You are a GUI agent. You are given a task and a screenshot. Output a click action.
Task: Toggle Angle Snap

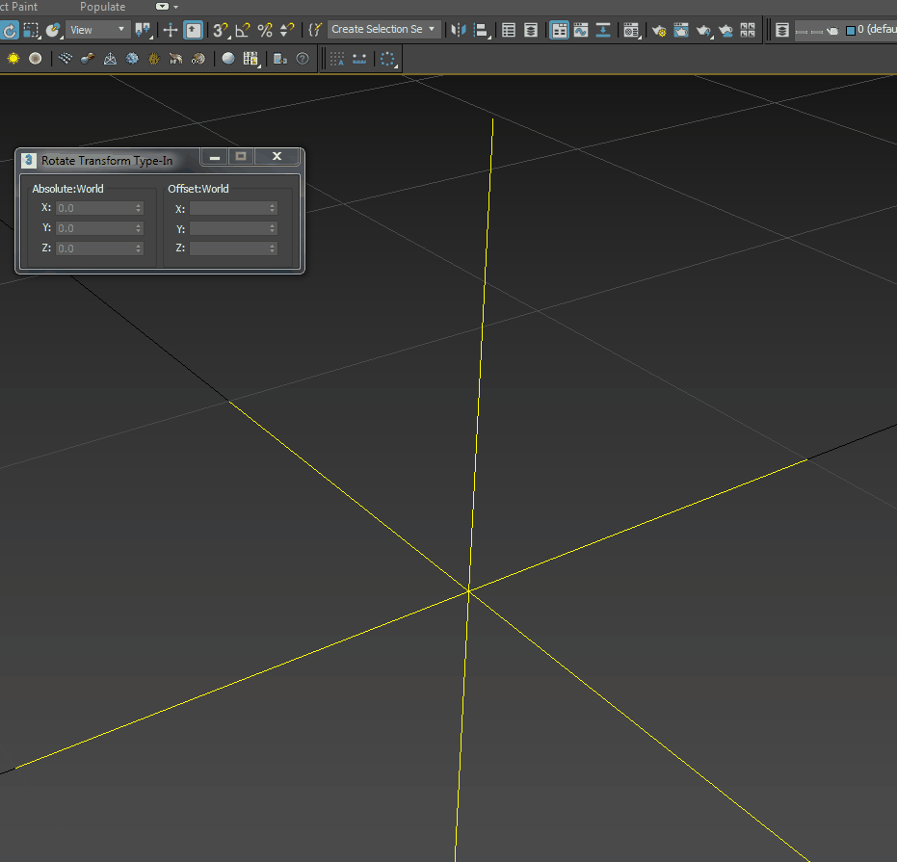[243, 30]
